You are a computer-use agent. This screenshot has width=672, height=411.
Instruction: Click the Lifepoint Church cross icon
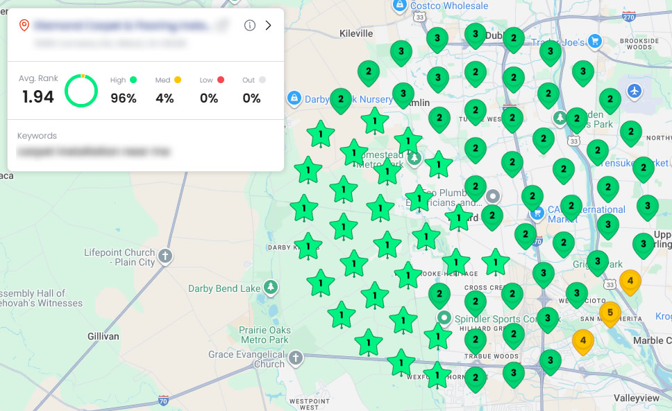(x=165, y=254)
